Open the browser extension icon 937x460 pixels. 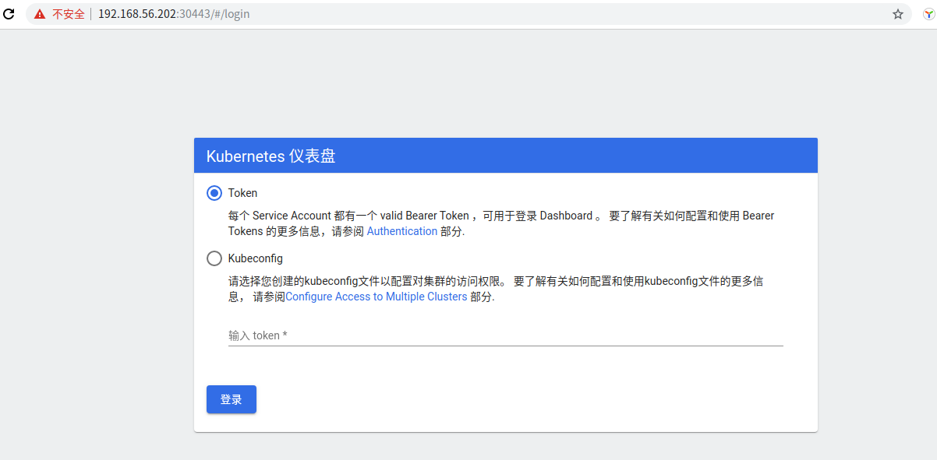tap(929, 14)
